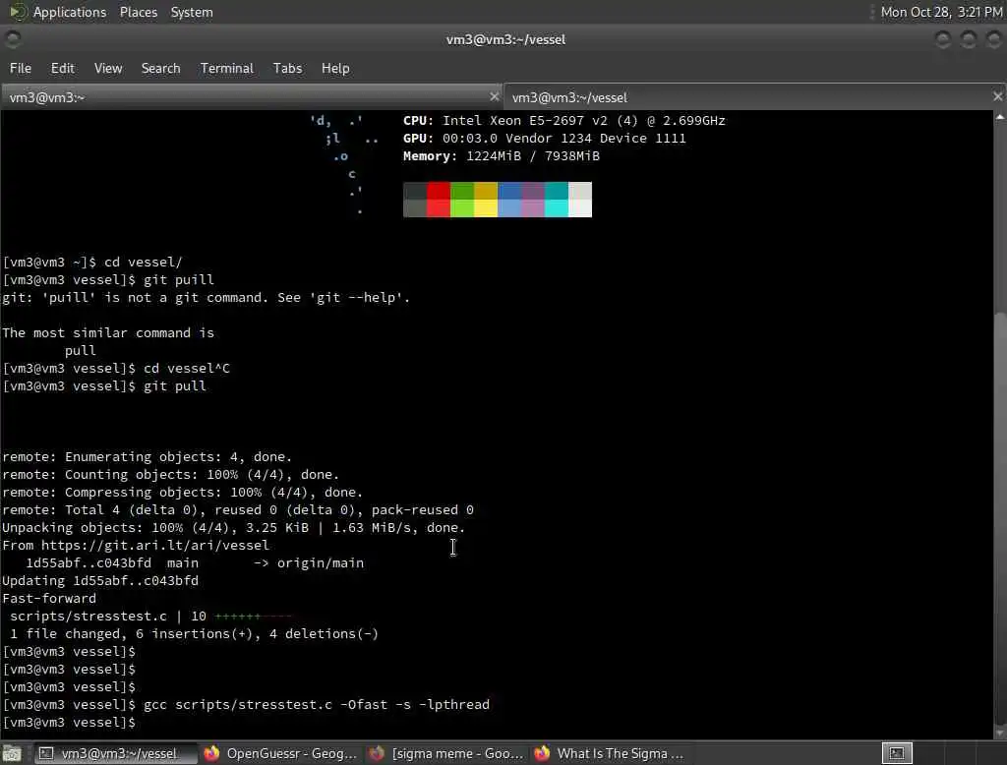Click 'Unpacking objects: 100%' line
The height and width of the screenshot is (765, 1007).
(x=234, y=527)
